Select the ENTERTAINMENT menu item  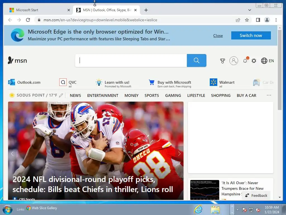click(103, 95)
